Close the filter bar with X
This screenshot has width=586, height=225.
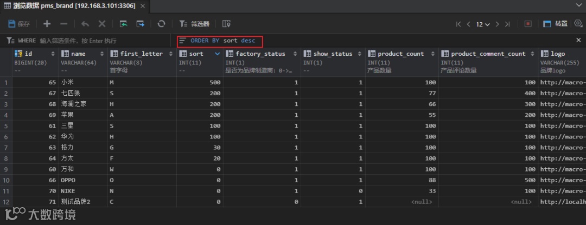tap(578, 40)
